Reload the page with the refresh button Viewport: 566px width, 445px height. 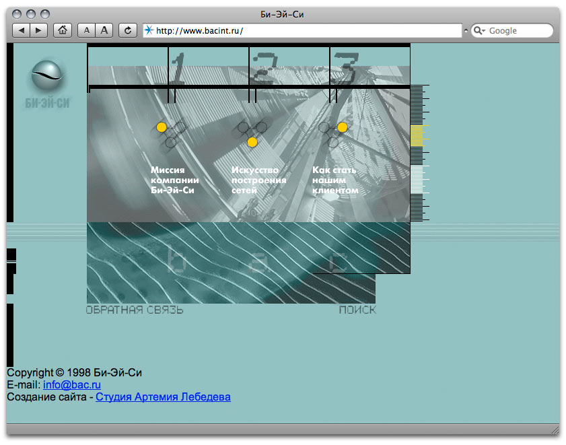[x=127, y=30]
